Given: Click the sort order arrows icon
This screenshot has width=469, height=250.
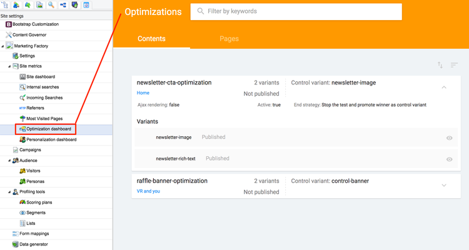Looking at the screenshot, I should point(440,65).
